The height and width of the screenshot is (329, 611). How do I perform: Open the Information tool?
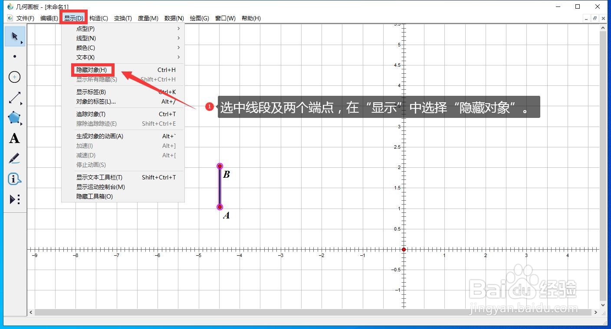14,179
